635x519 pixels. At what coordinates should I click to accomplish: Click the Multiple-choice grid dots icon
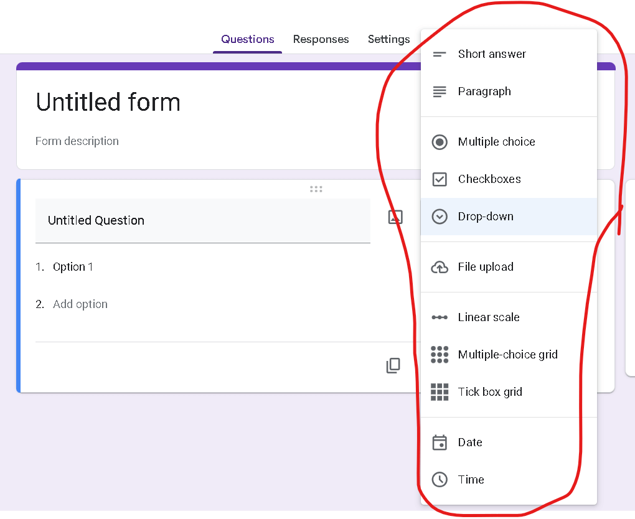(x=440, y=355)
